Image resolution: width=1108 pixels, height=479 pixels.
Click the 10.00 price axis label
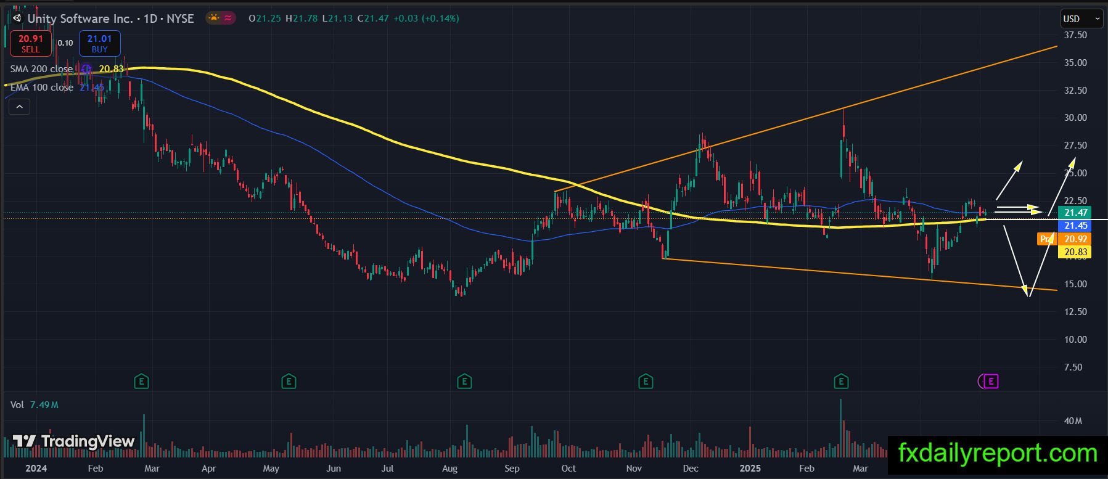1076,340
